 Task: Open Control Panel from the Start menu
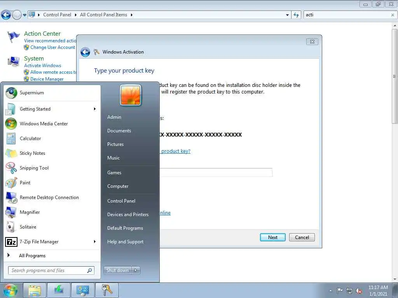tap(121, 201)
